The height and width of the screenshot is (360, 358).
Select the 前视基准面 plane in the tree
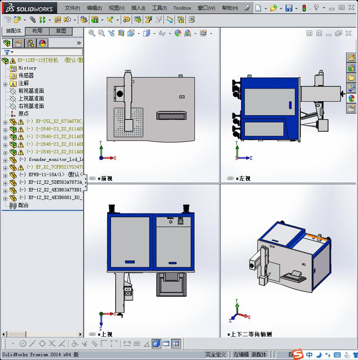tap(31, 91)
